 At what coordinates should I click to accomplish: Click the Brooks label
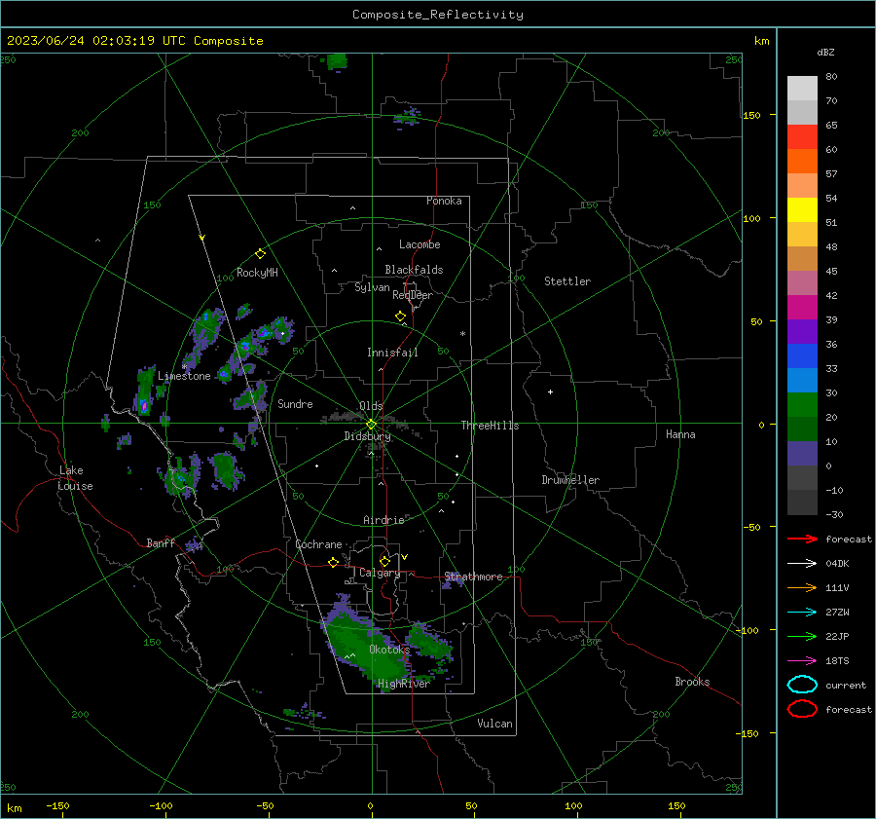[x=692, y=682]
